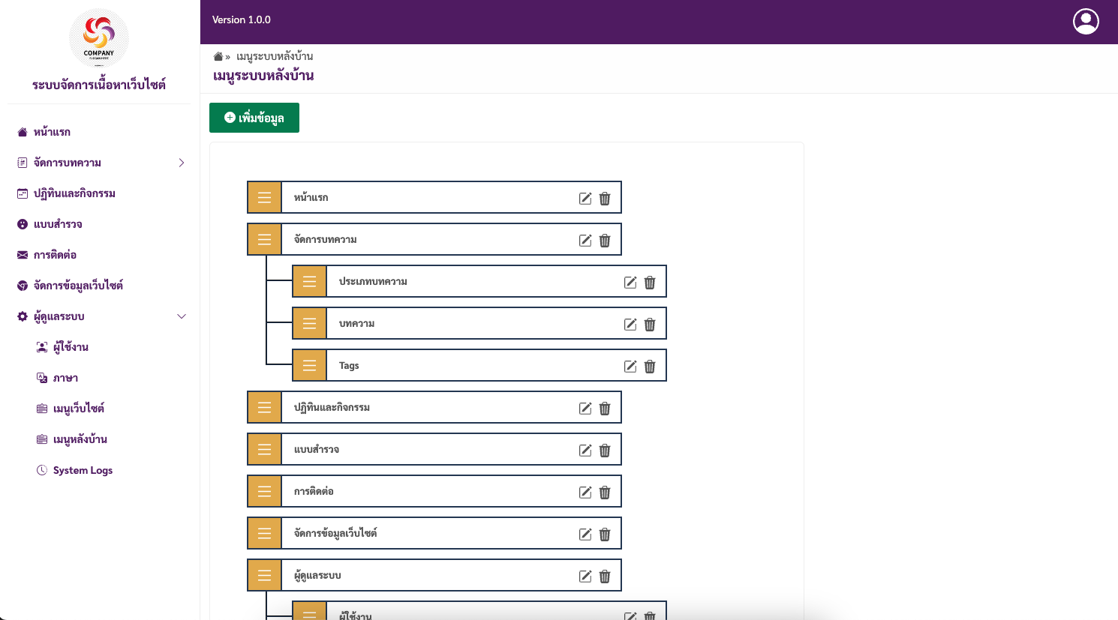Edit the ประเภทบทความ submenu row
The height and width of the screenshot is (620, 1118).
[x=630, y=282]
